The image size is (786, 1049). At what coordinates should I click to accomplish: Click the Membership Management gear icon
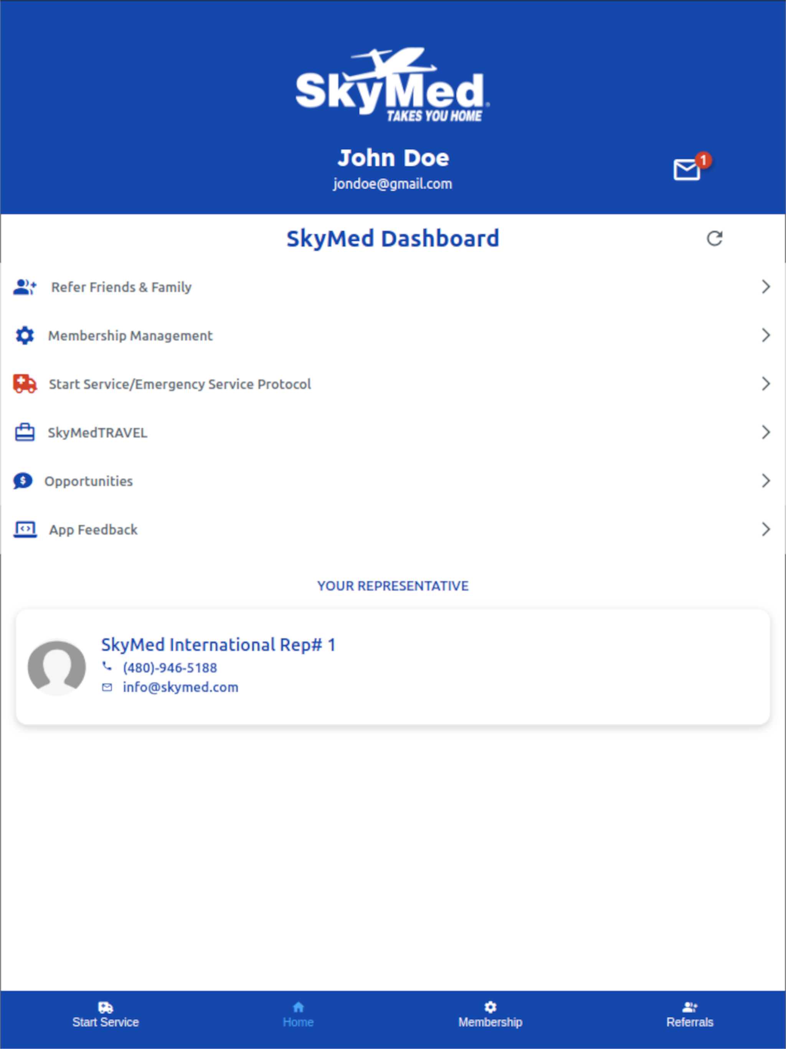pos(25,335)
